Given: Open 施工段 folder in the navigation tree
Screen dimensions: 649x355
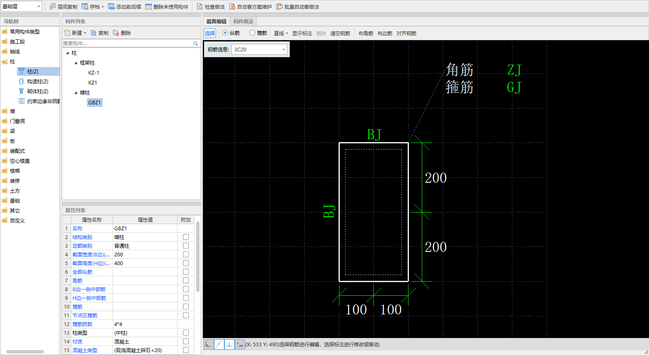Looking at the screenshot, I should [x=5, y=41].
